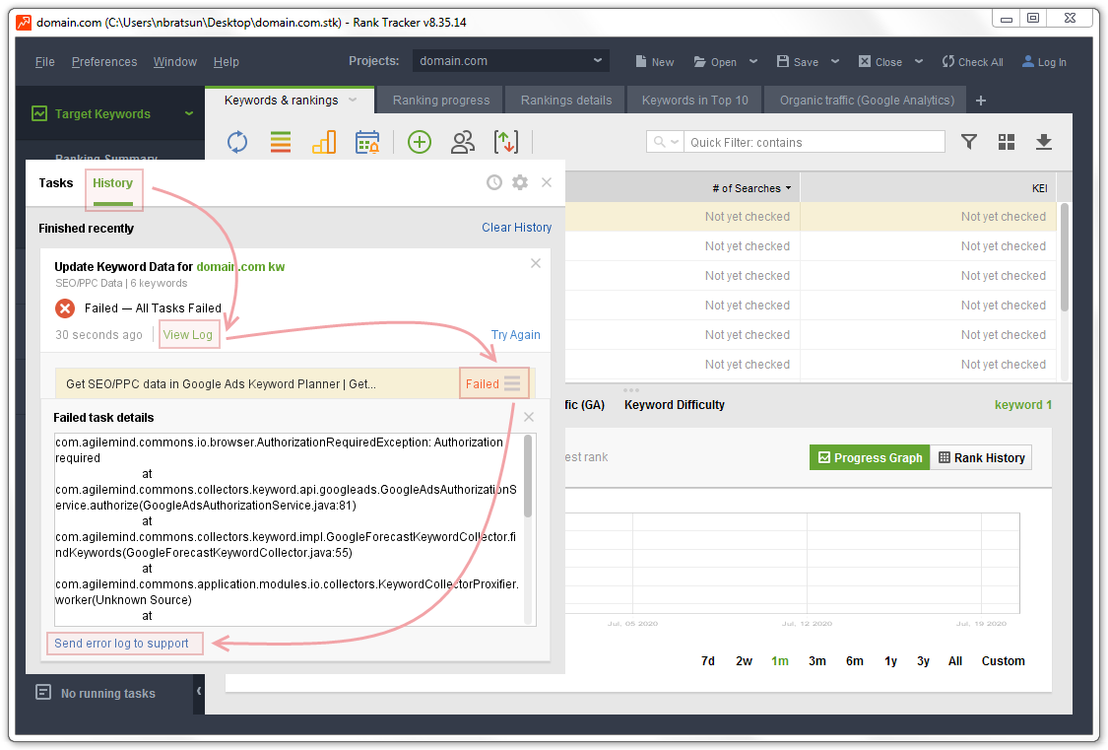
Task: Select the 3m time range
Action: (817, 661)
